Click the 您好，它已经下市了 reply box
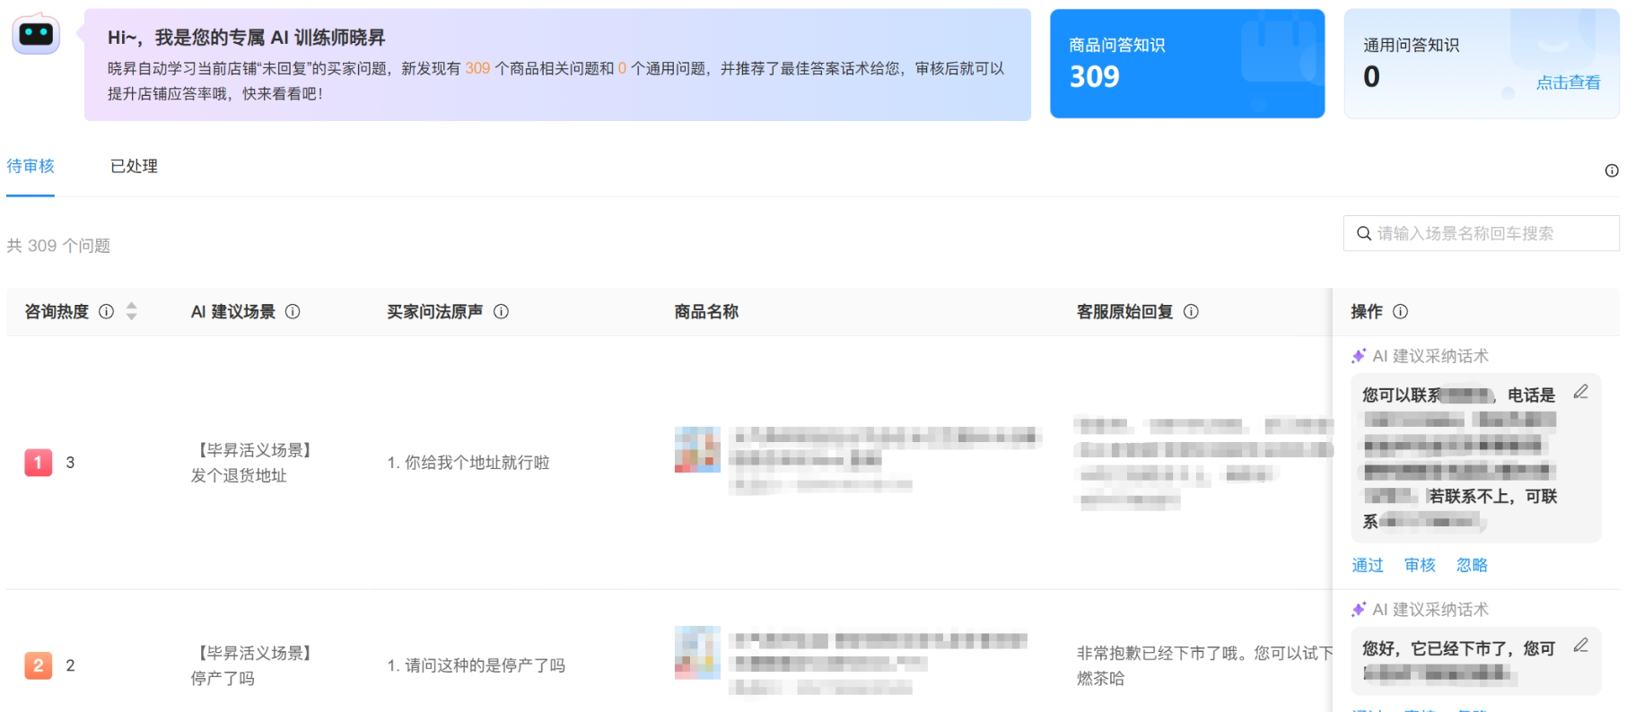Screen dimensions: 1635x712 point(1475,661)
